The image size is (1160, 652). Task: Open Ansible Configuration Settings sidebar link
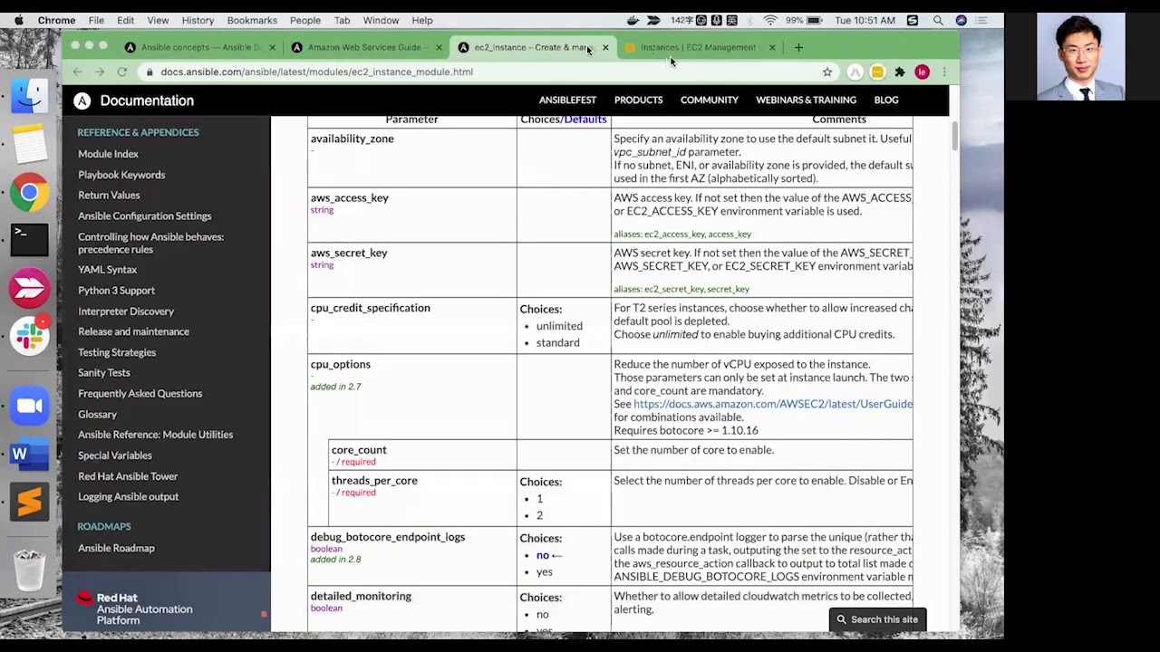tap(144, 216)
